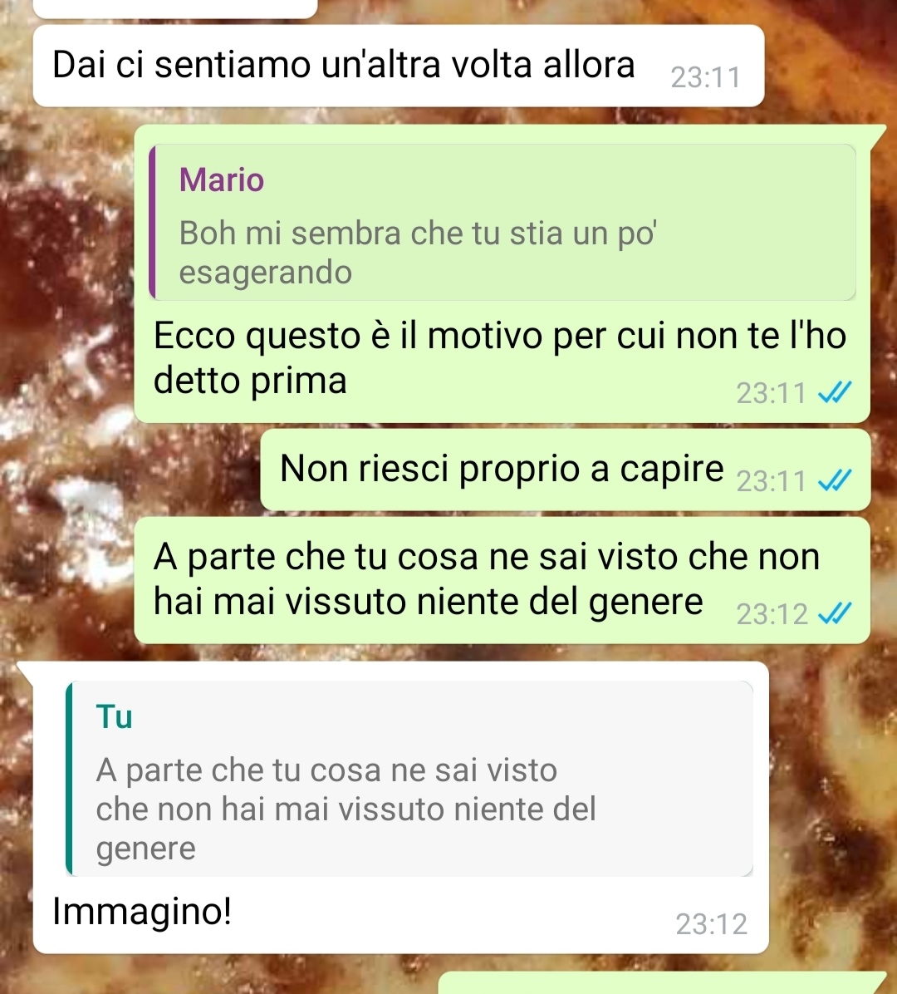Screen dimensions: 897x994
Task: Select the message "Dai ci sentiamo un'altra volta allora"
Action: (x=343, y=65)
